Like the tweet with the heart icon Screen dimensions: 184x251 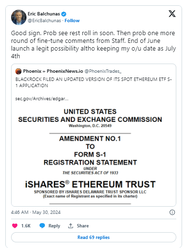coord(15,225)
